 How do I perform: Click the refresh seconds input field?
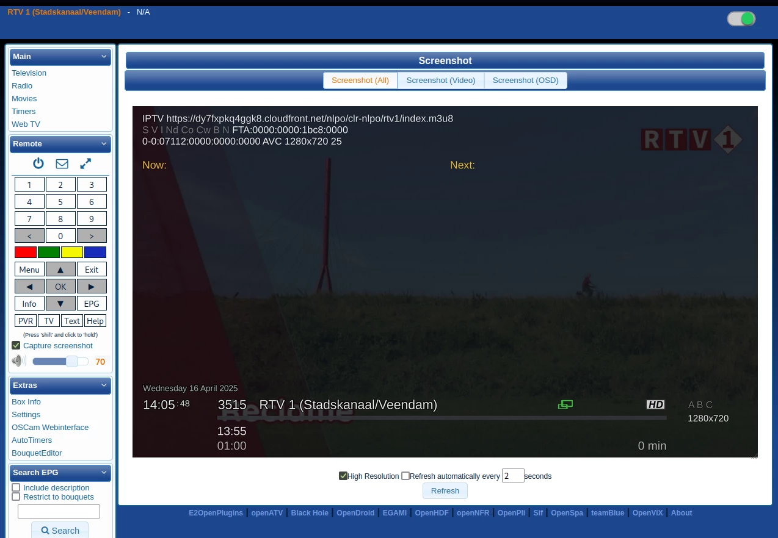(513, 476)
